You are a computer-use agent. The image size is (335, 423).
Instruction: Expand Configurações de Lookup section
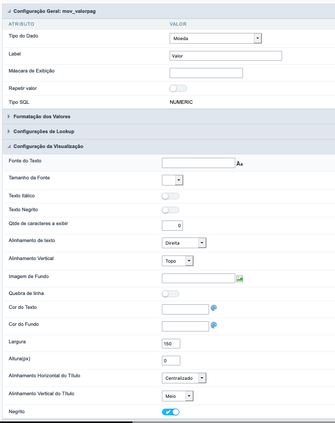pos(44,132)
